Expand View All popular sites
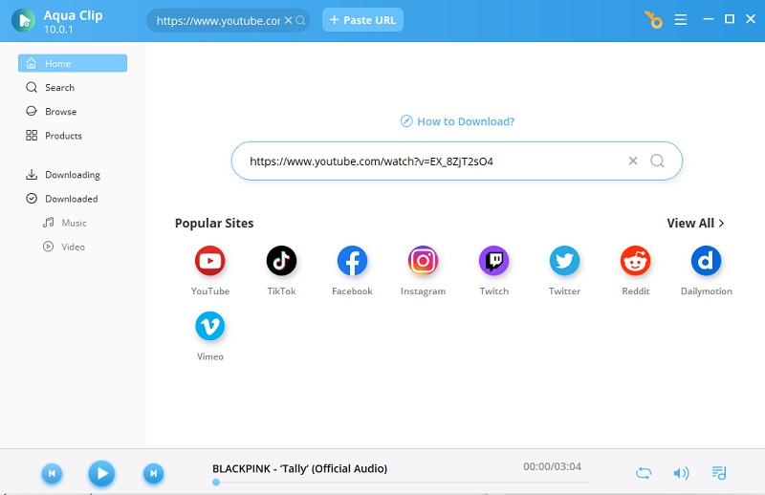The height and width of the screenshot is (495, 765). coord(695,223)
